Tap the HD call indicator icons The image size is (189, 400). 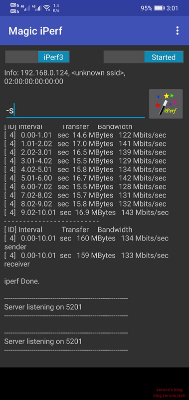15,8
